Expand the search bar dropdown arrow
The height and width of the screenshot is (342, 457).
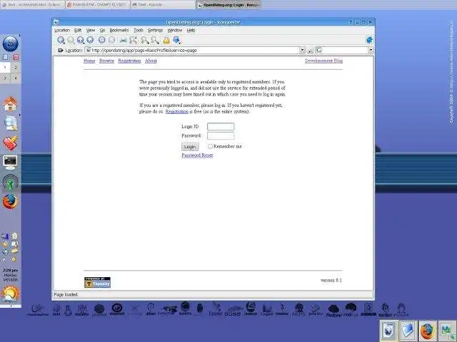coord(371,50)
